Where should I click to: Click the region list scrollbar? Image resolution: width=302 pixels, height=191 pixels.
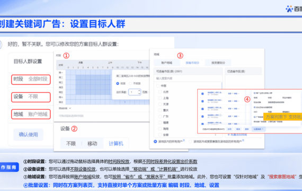point(221,85)
